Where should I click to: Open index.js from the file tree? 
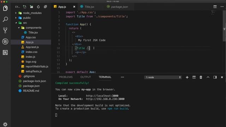point(31,57)
